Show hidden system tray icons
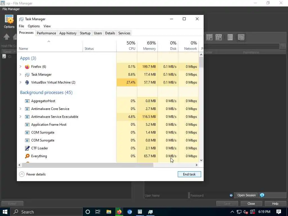The width and height of the screenshot is (288, 216). click(232, 212)
